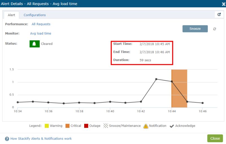Open the Avg load time monitor link

click(x=40, y=33)
